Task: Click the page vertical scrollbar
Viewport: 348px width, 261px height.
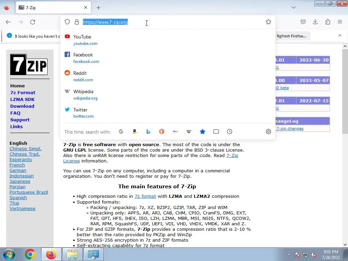Action: tap(345, 91)
